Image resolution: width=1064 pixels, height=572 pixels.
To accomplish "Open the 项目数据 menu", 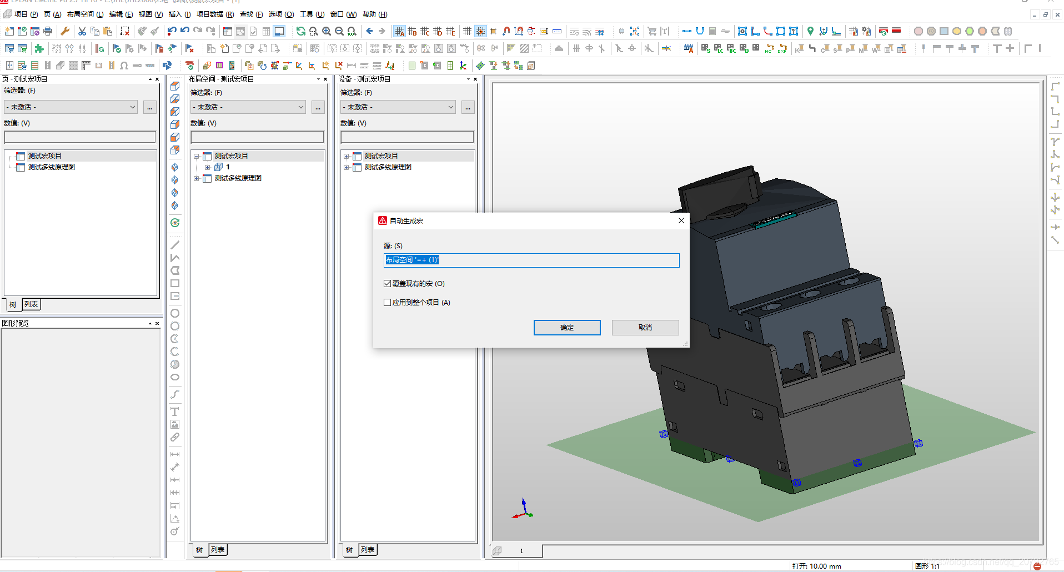I will 214,14.
